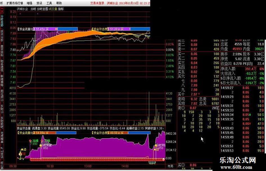
Task: Open the 帮助 menu
Action: pos(59,3)
